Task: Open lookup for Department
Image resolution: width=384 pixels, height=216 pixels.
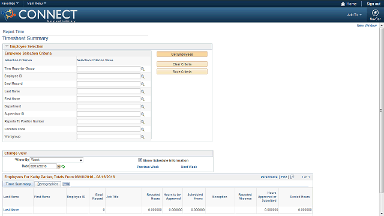Action: click(143, 107)
